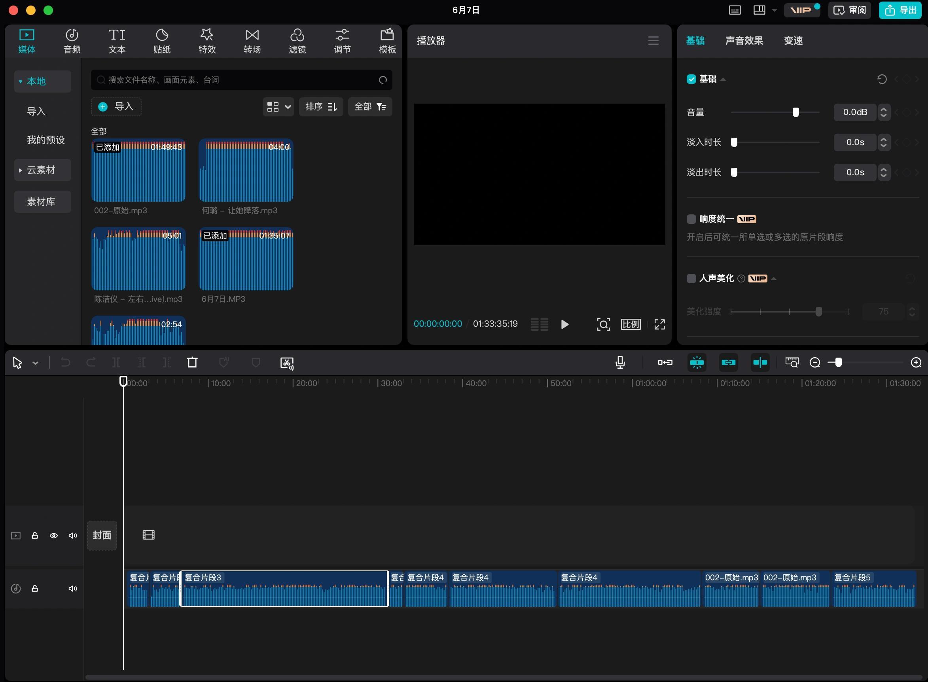
Task: Enter fullscreen preview mode
Action: click(x=660, y=324)
